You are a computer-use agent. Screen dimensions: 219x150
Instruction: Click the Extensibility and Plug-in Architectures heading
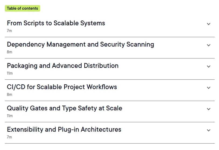click(x=64, y=130)
